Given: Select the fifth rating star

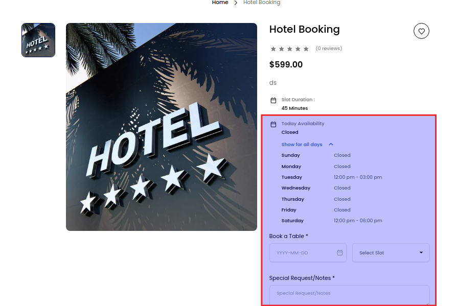Looking at the screenshot, I should point(306,49).
